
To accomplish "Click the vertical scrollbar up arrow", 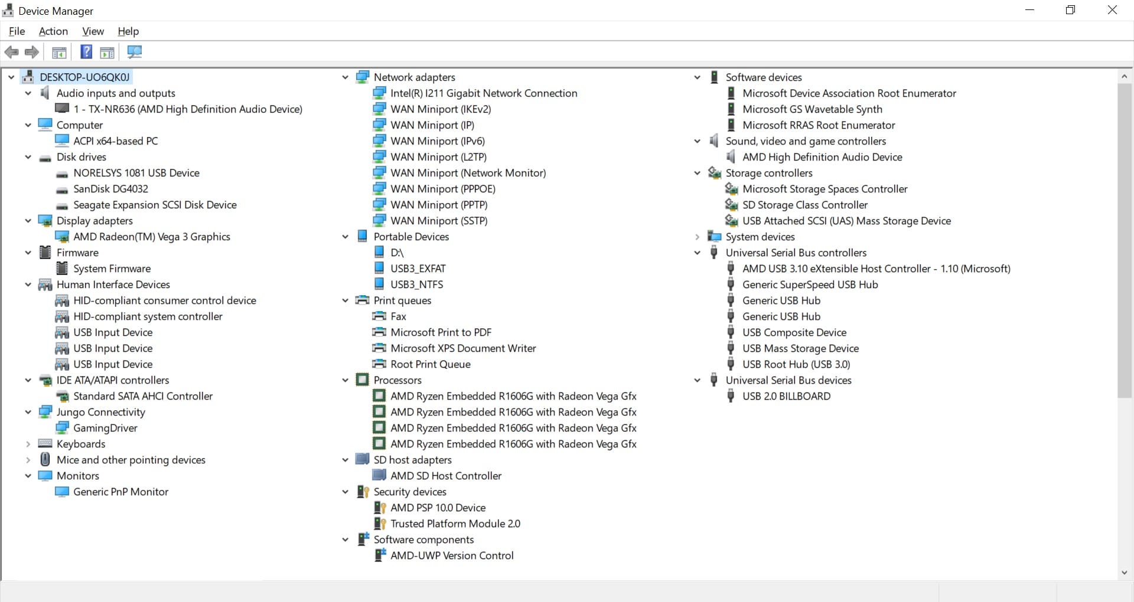I will pyautogui.click(x=1124, y=77).
